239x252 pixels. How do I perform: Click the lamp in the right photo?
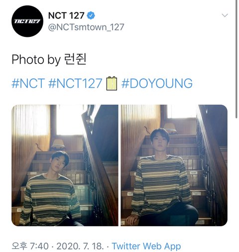170,128
